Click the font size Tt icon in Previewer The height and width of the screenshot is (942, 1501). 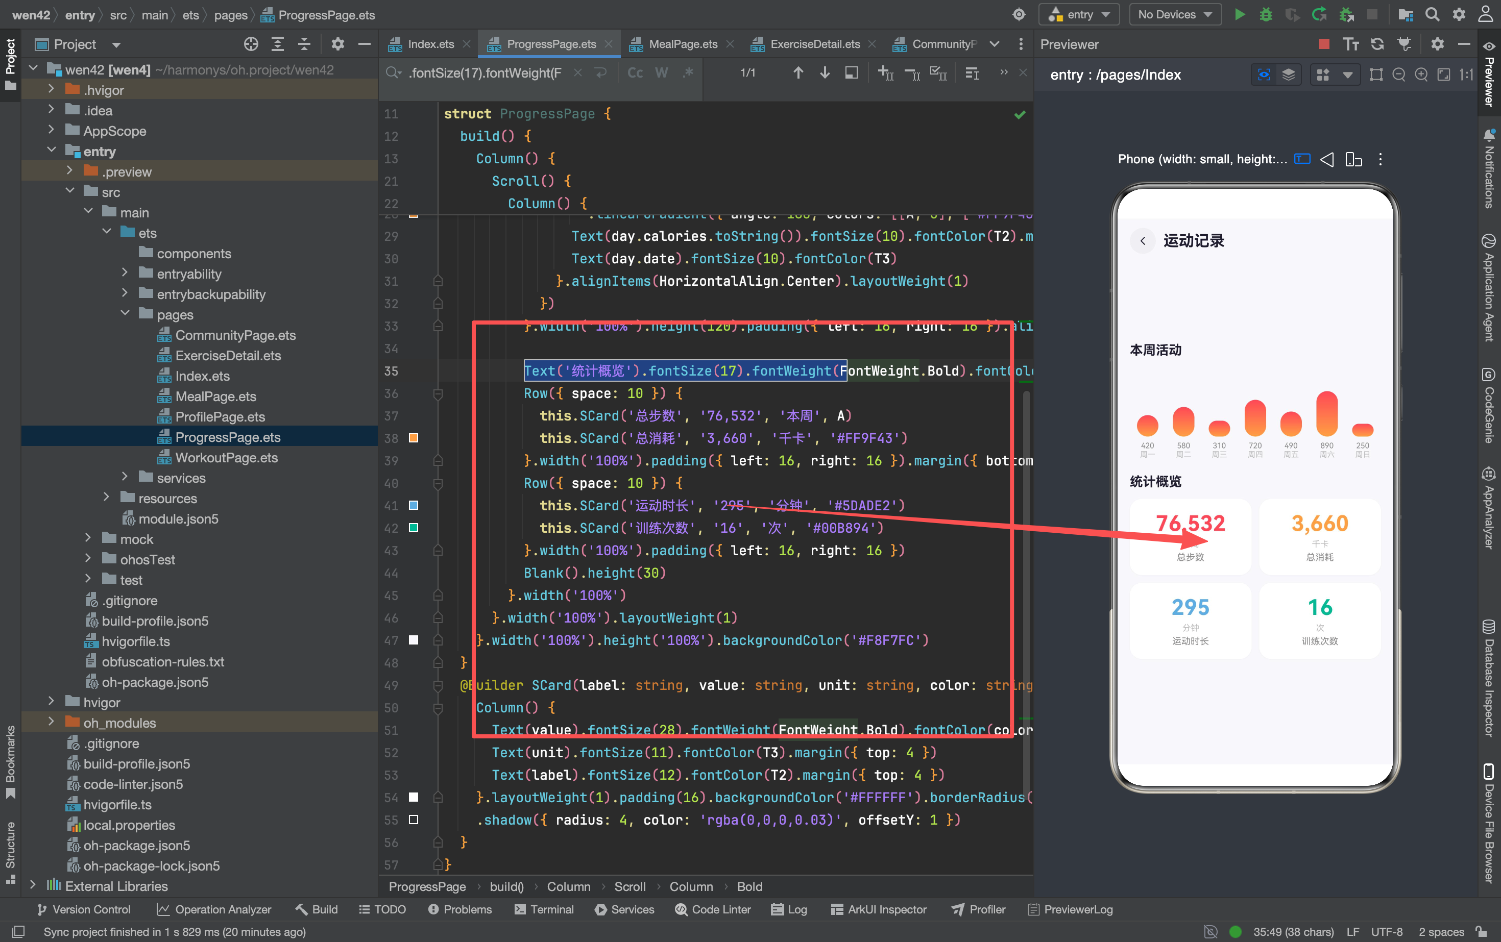(x=1351, y=43)
